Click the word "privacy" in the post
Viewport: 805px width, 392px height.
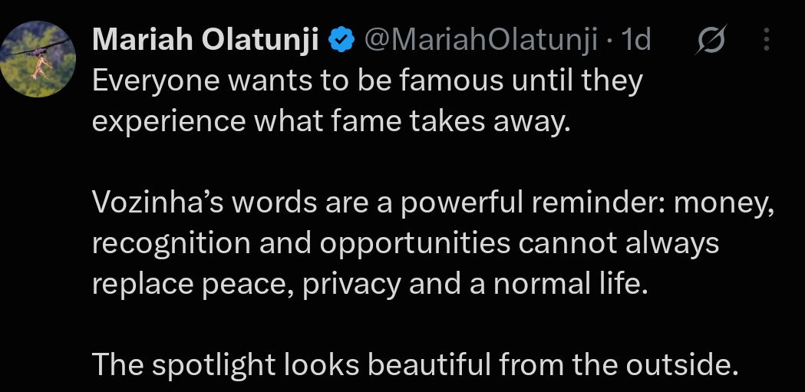[351, 286]
